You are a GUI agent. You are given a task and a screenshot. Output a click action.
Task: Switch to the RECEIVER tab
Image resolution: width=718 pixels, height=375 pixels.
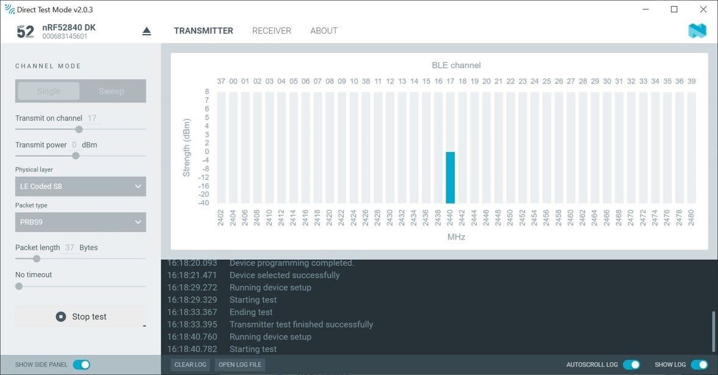271,30
